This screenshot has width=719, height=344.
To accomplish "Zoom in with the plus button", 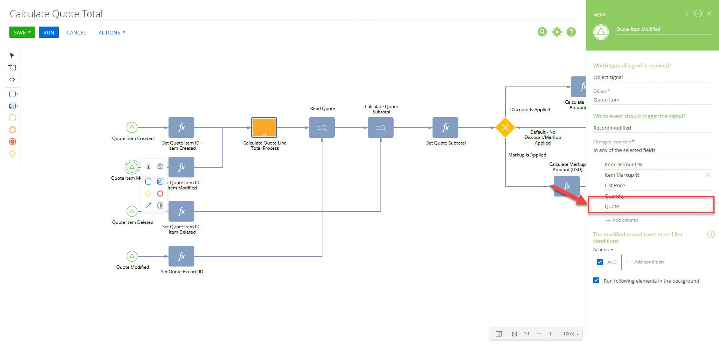I will tap(550, 334).
